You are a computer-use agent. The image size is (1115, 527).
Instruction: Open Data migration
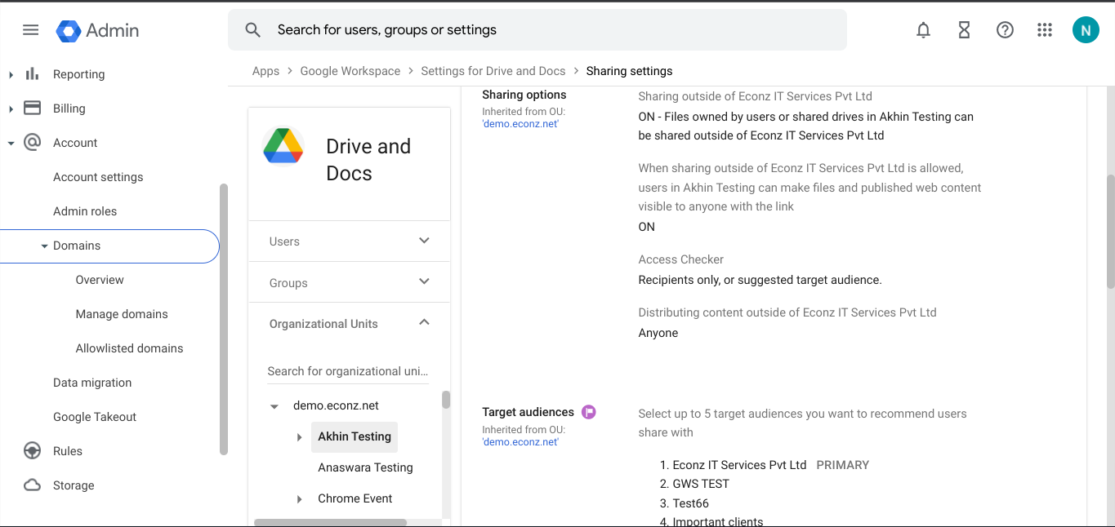click(x=92, y=383)
